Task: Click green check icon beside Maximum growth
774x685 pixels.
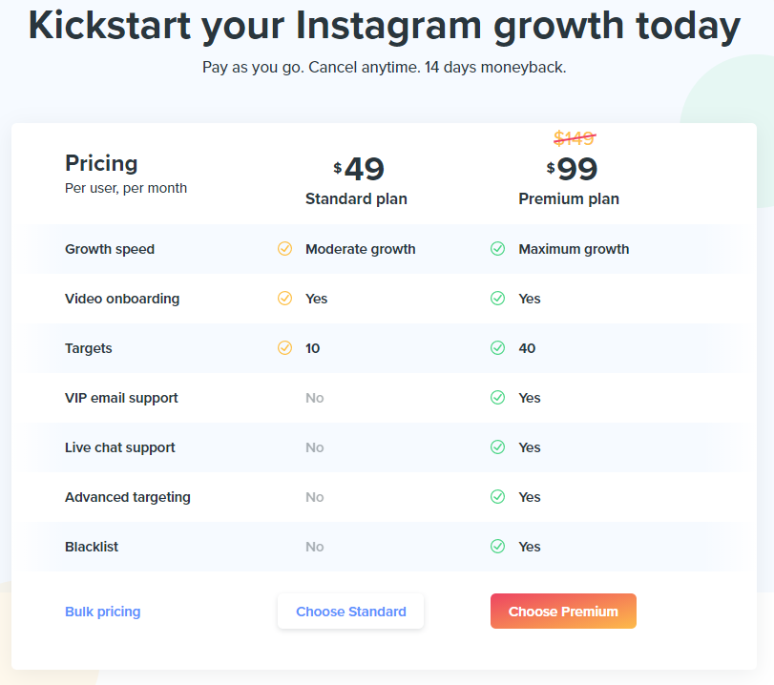Action: coord(497,249)
